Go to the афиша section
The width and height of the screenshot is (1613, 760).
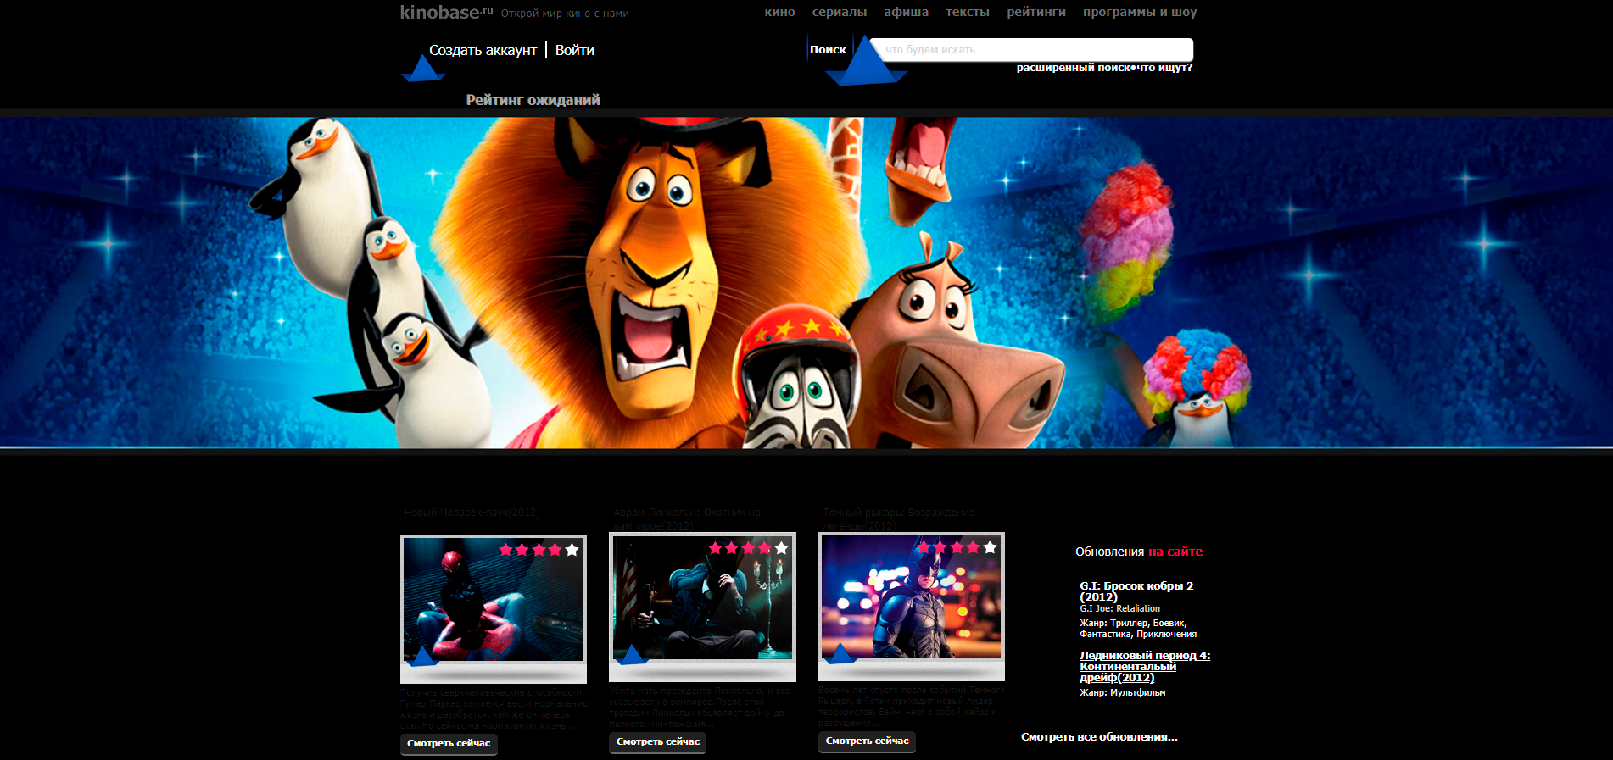906,12
